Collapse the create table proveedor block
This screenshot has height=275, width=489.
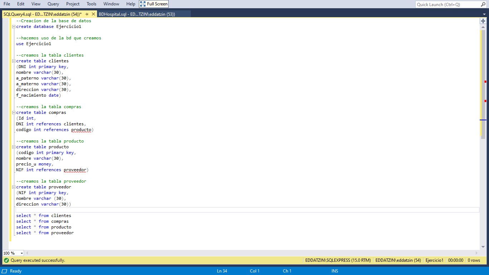[x=13, y=187]
